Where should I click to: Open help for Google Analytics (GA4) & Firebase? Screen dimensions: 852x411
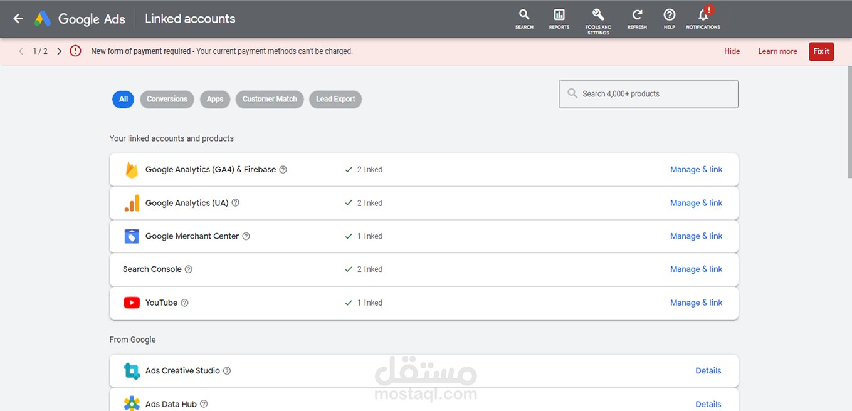[283, 170]
